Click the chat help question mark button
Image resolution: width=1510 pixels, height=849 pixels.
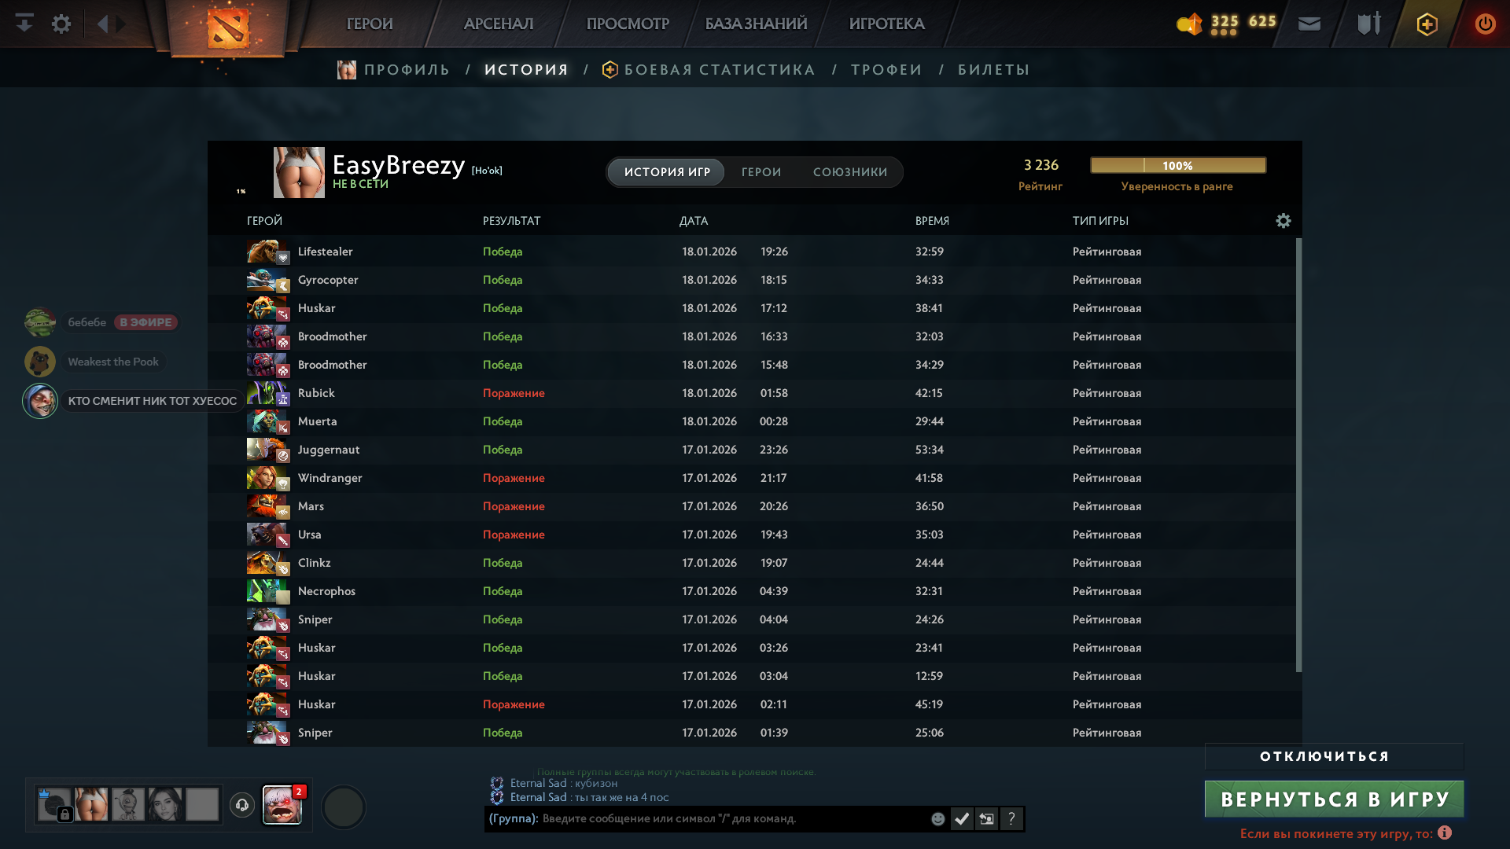[x=1011, y=819]
